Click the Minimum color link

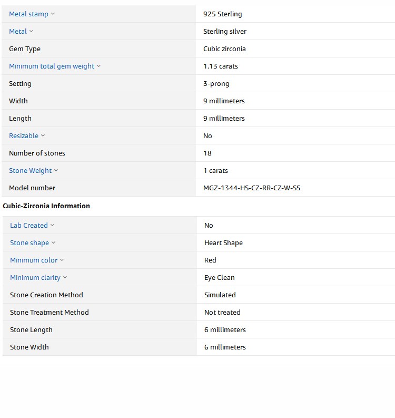34,260
